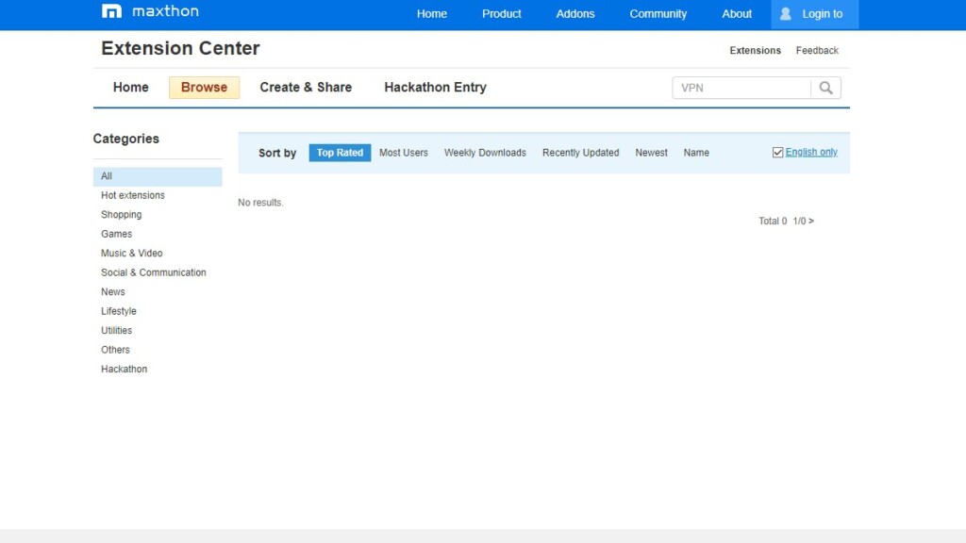This screenshot has width=966, height=543.
Task: Sort by Top Rated
Action: (x=340, y=153)
